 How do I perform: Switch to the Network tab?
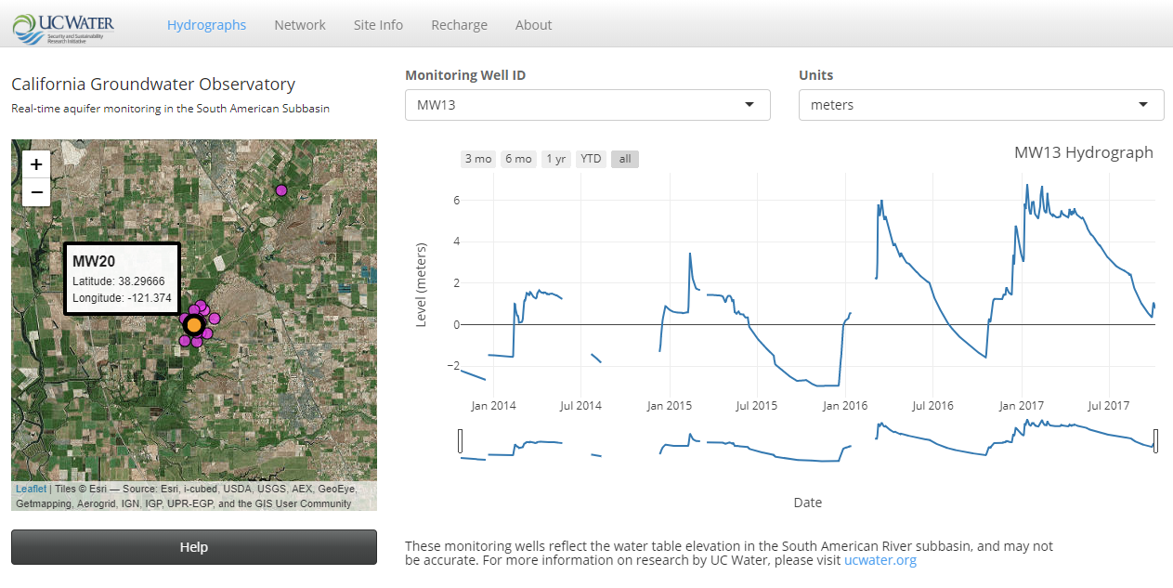point(300,25)
